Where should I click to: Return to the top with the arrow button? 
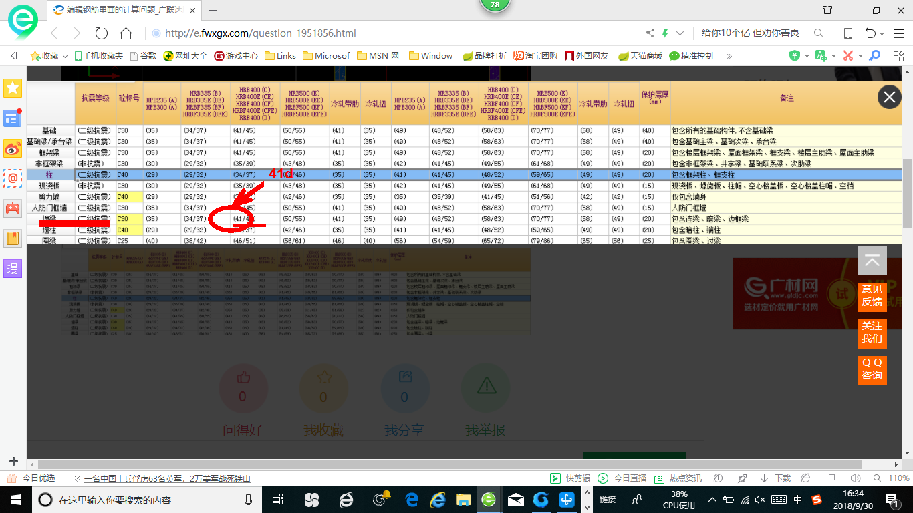tap(872, 261)
